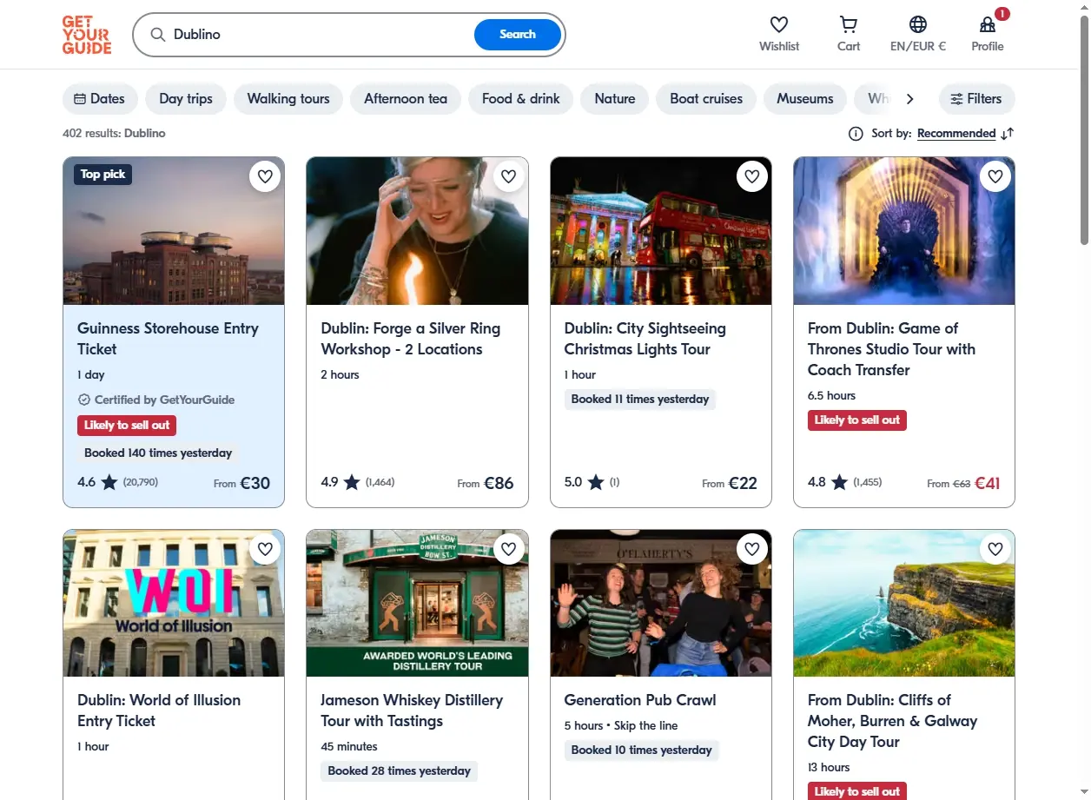This screenshot has width=1091, height=800.
Task: Select the Walking tours chip
Action: point(288,99)
